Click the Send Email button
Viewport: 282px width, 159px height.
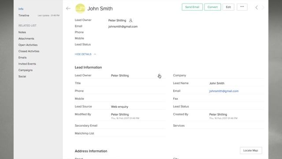[192, 7]
